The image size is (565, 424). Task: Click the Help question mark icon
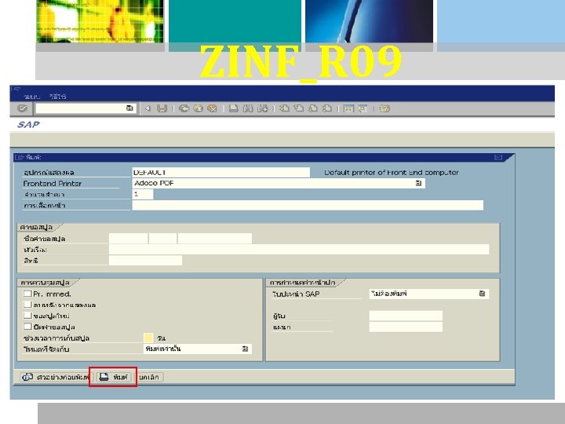click(385, 108)
